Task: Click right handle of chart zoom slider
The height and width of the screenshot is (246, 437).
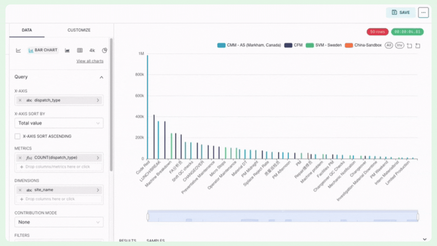Action: click(418, 217)
